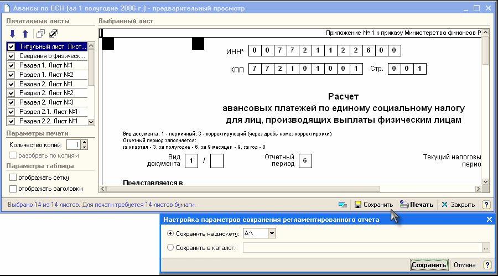The image size is (498, 276).
Task: Click the move sheet up arrow icon
Action: (x=24, y=34)
